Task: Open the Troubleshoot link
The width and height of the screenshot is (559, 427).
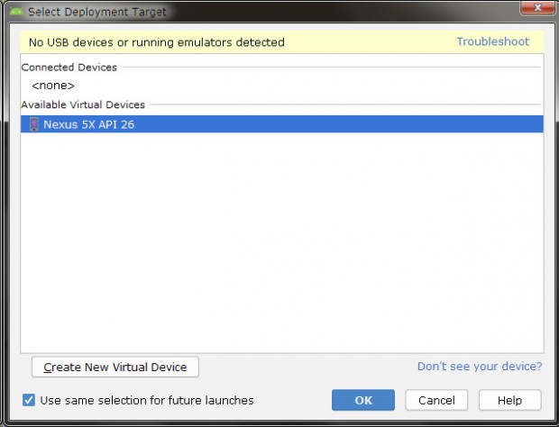Action: pyautogui.click(x=492, y=42)
